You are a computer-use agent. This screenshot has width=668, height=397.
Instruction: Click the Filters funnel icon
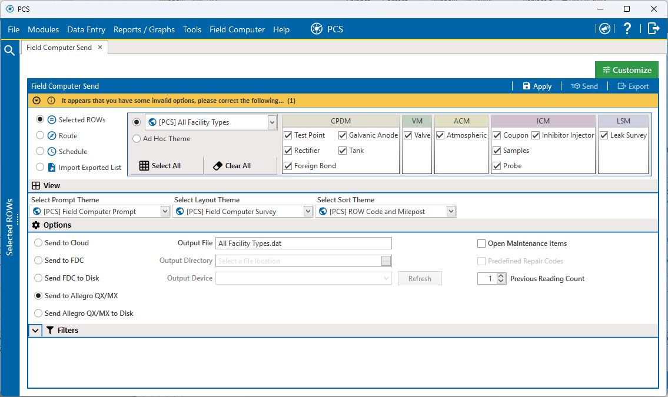click(x=50, y=330)
